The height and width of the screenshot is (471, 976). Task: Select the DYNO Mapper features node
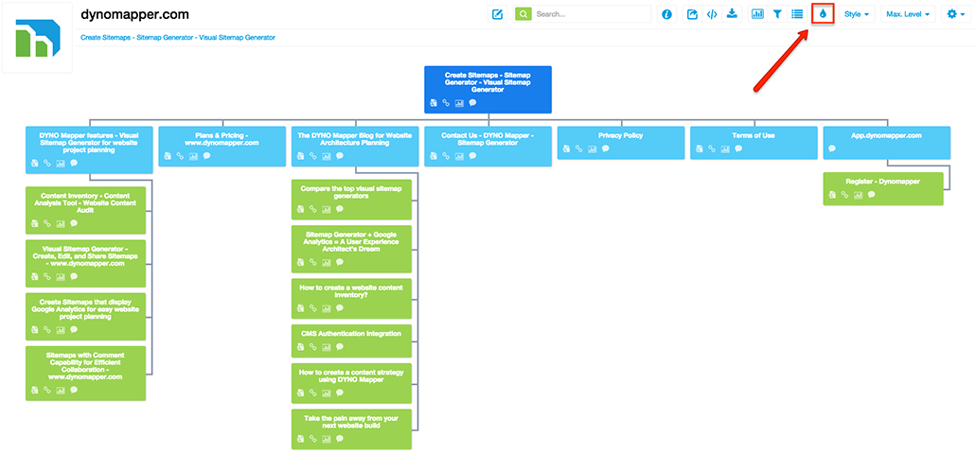click(89, 150)
